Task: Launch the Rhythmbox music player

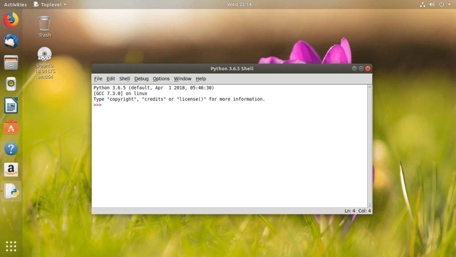Action: pyautogui.click(x=11, y=84)
